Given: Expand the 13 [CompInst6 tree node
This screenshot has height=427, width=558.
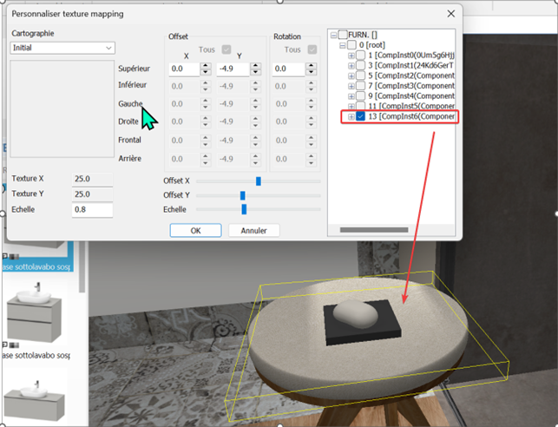Looking at the screenshot, I should coord(351,116).
